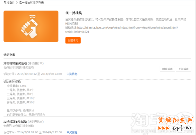196x135 pixels.
Task: Click the 货源批发网 orange watermark logo
Action: coord(175,120)
